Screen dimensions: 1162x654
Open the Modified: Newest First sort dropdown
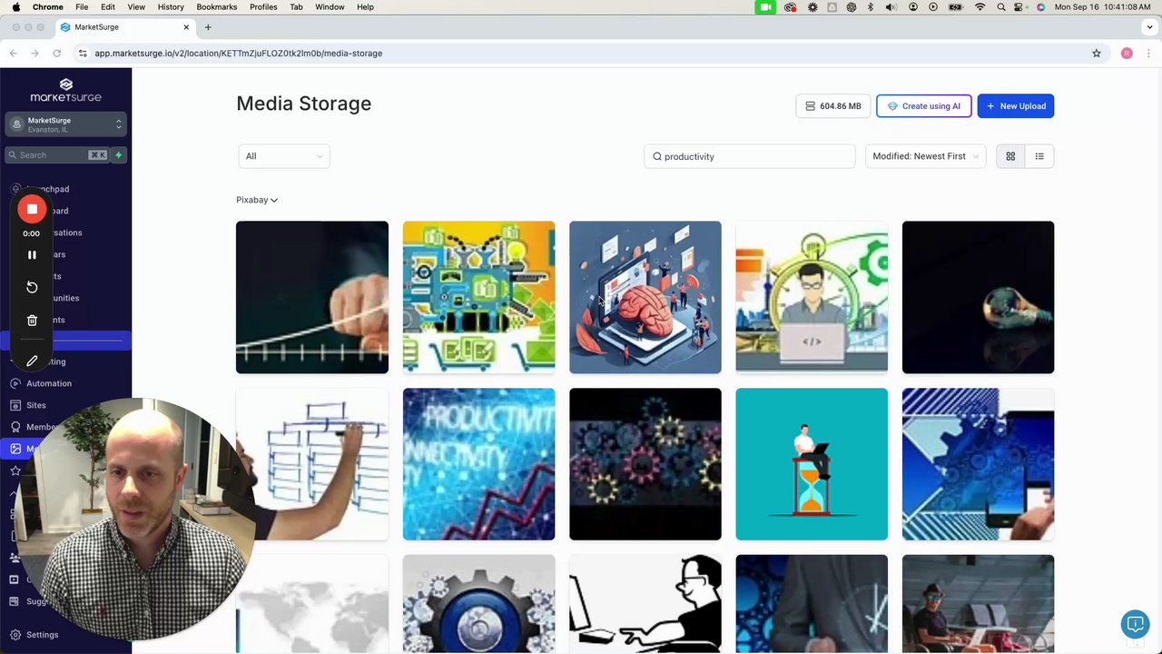pyautogui.click(x=925, y=156)
